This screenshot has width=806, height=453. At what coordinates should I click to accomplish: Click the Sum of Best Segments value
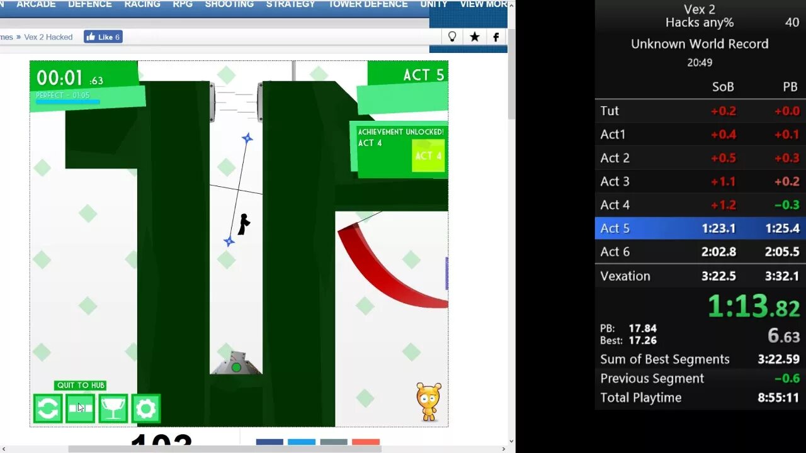pos(778,359)
